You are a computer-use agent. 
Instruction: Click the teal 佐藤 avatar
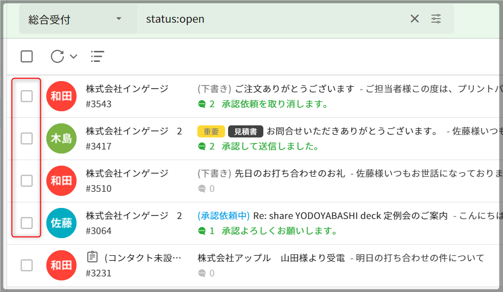pyautogui.click(x=61, y=223)
